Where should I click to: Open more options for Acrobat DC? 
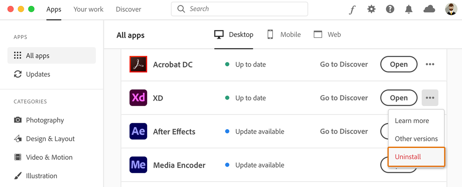430,64
